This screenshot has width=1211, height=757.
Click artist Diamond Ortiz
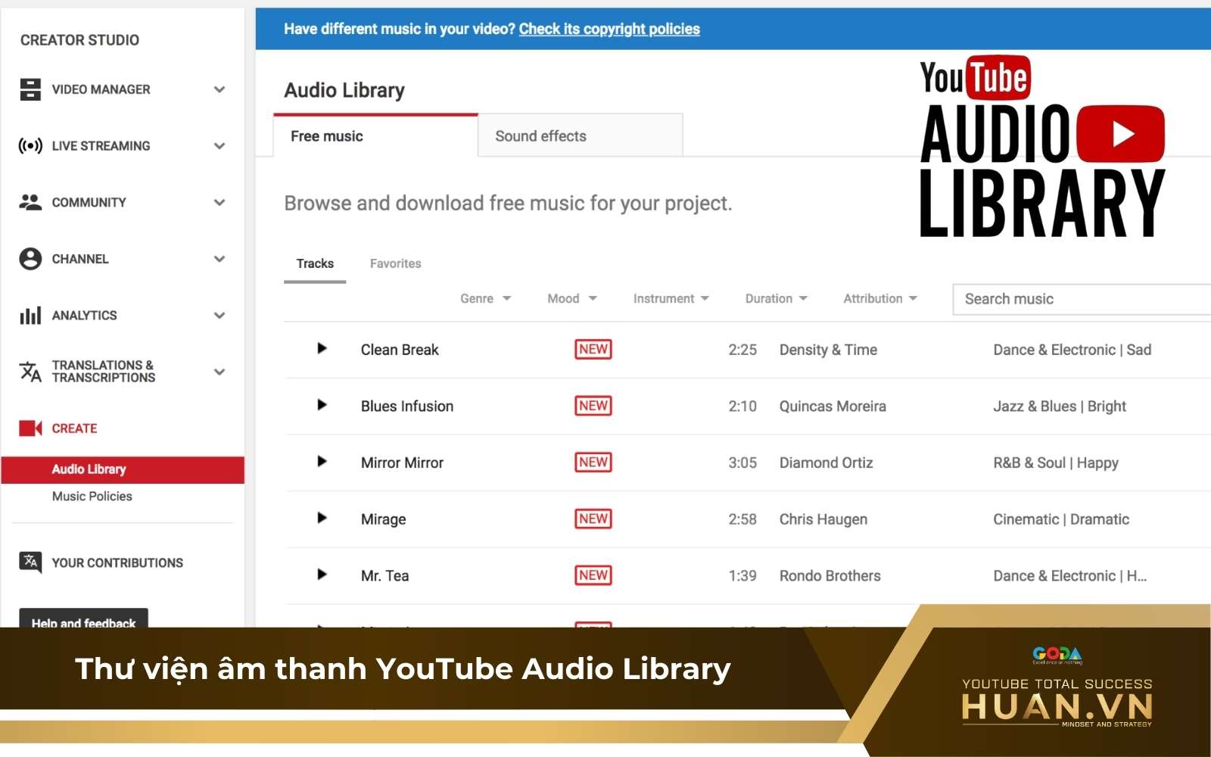pos(826,463)
